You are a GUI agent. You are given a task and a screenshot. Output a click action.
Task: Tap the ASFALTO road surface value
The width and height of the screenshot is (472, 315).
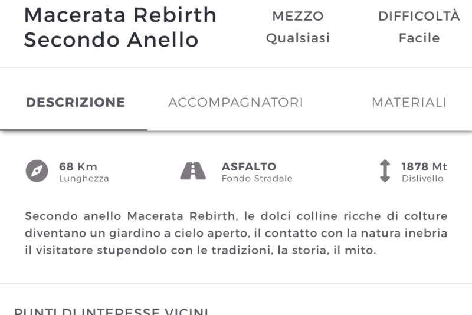[x=249, y=166]
